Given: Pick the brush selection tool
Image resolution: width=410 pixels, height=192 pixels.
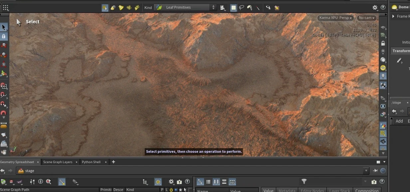Looking at the screenshot, I should (x=250, y=8).
